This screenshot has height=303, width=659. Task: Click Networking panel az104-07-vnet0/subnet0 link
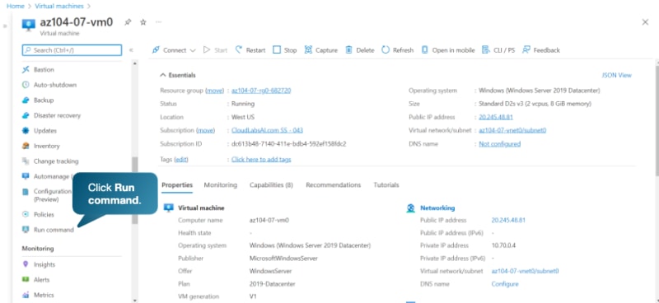click(525, 272)
